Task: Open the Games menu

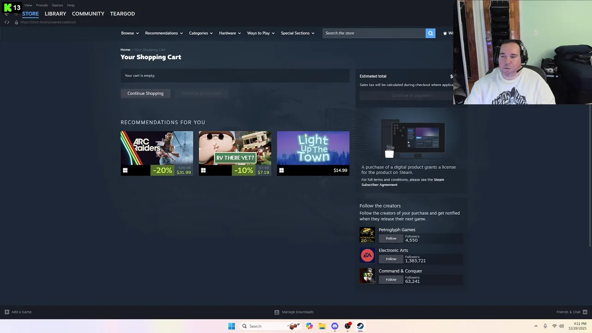Action: coord(57,5)
